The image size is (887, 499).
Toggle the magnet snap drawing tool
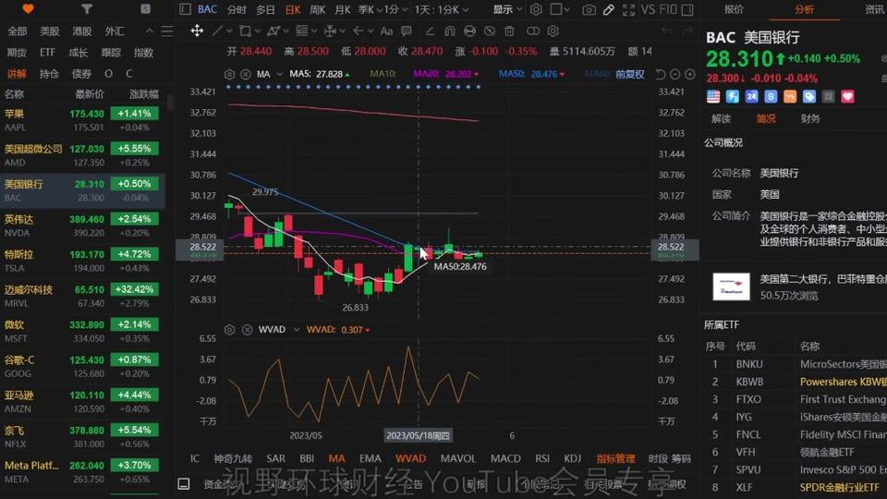[x=450, y=31]
